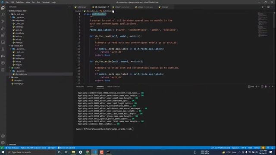Open run button dropdown arrow
The height and width of the screenshot is (155, 276).
265,7
